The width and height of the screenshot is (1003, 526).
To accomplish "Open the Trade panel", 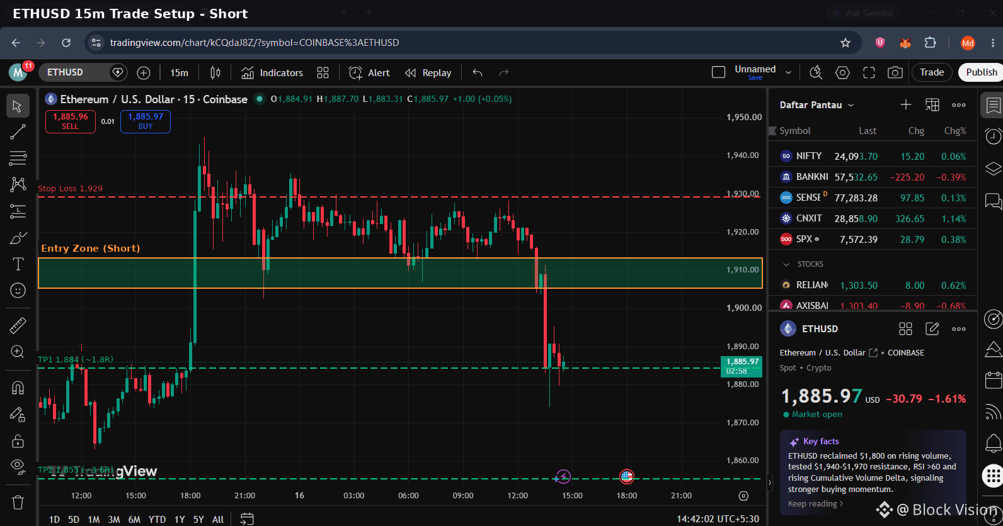I will coord(932,72).
